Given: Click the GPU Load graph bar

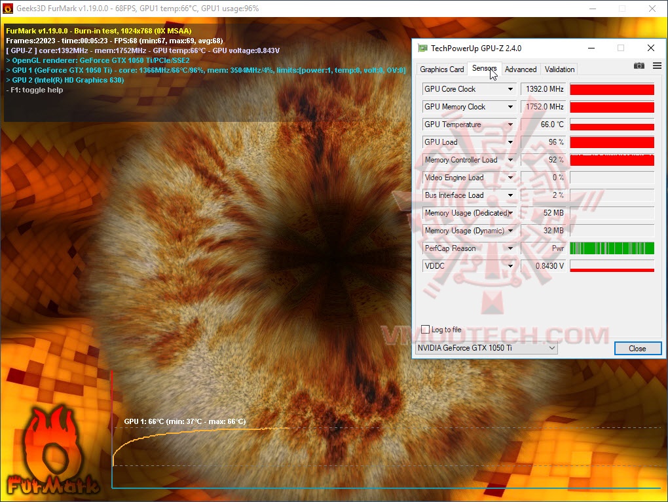Looking at the screenshot, I should coord(612,142).
